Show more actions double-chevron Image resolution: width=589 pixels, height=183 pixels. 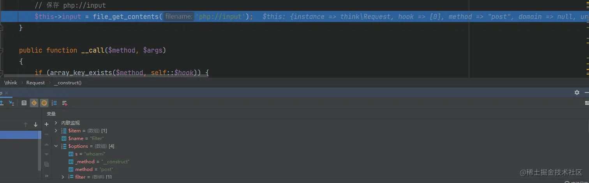46,176
